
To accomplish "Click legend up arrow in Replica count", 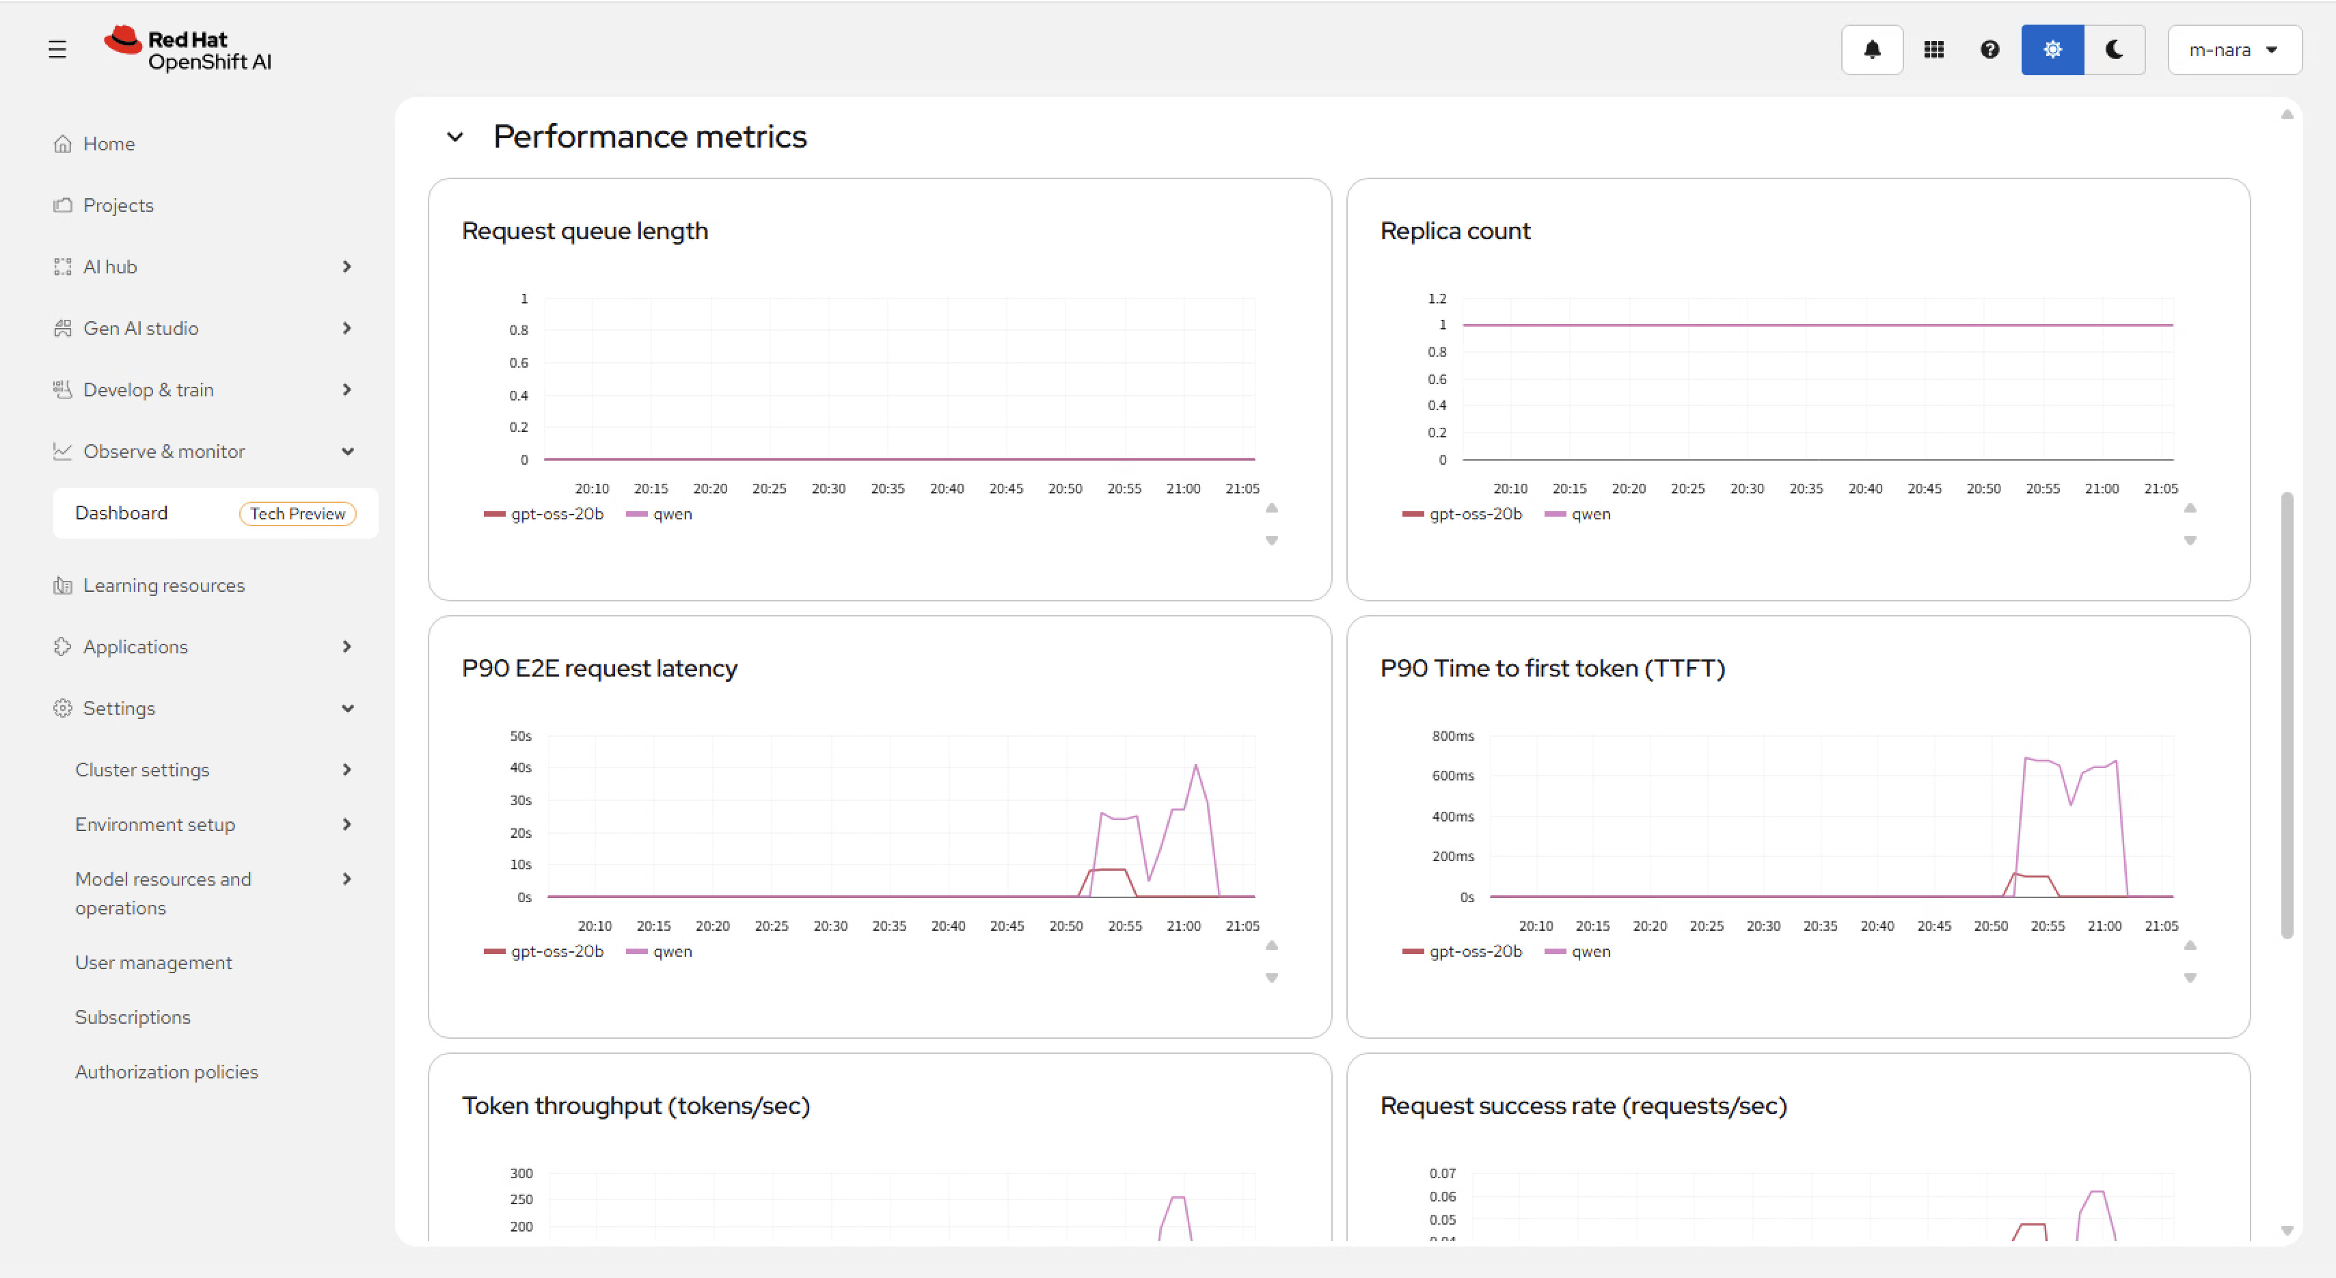I will [x=2190, y=508].
